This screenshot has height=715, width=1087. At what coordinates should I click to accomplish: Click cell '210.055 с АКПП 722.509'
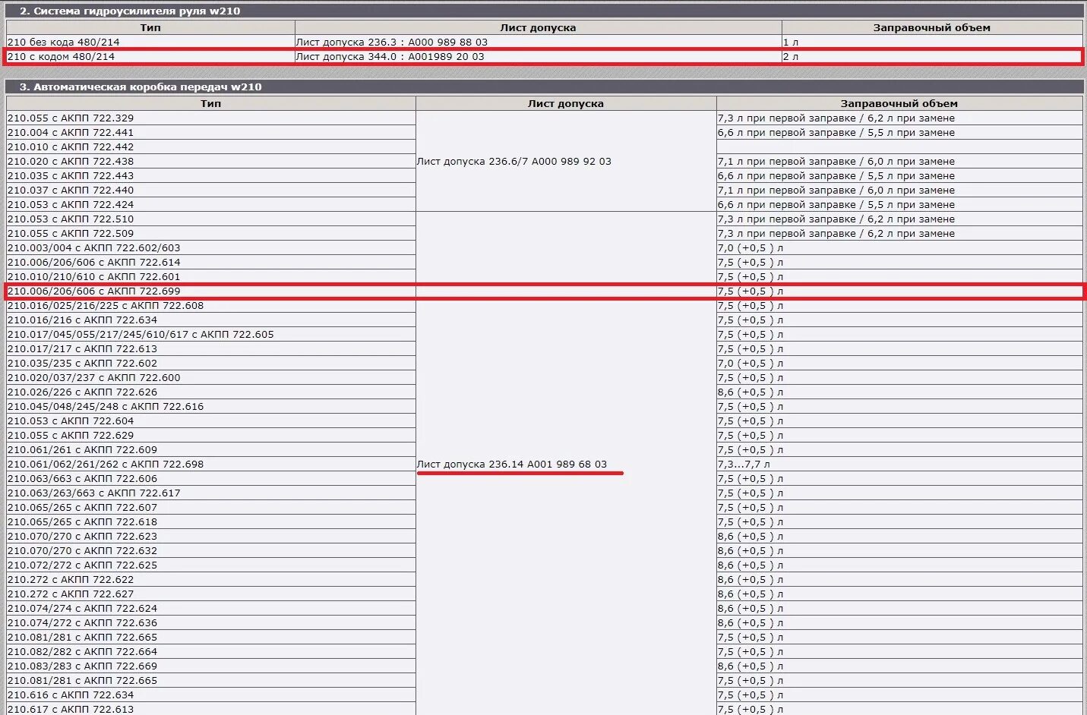coord(211,233)
